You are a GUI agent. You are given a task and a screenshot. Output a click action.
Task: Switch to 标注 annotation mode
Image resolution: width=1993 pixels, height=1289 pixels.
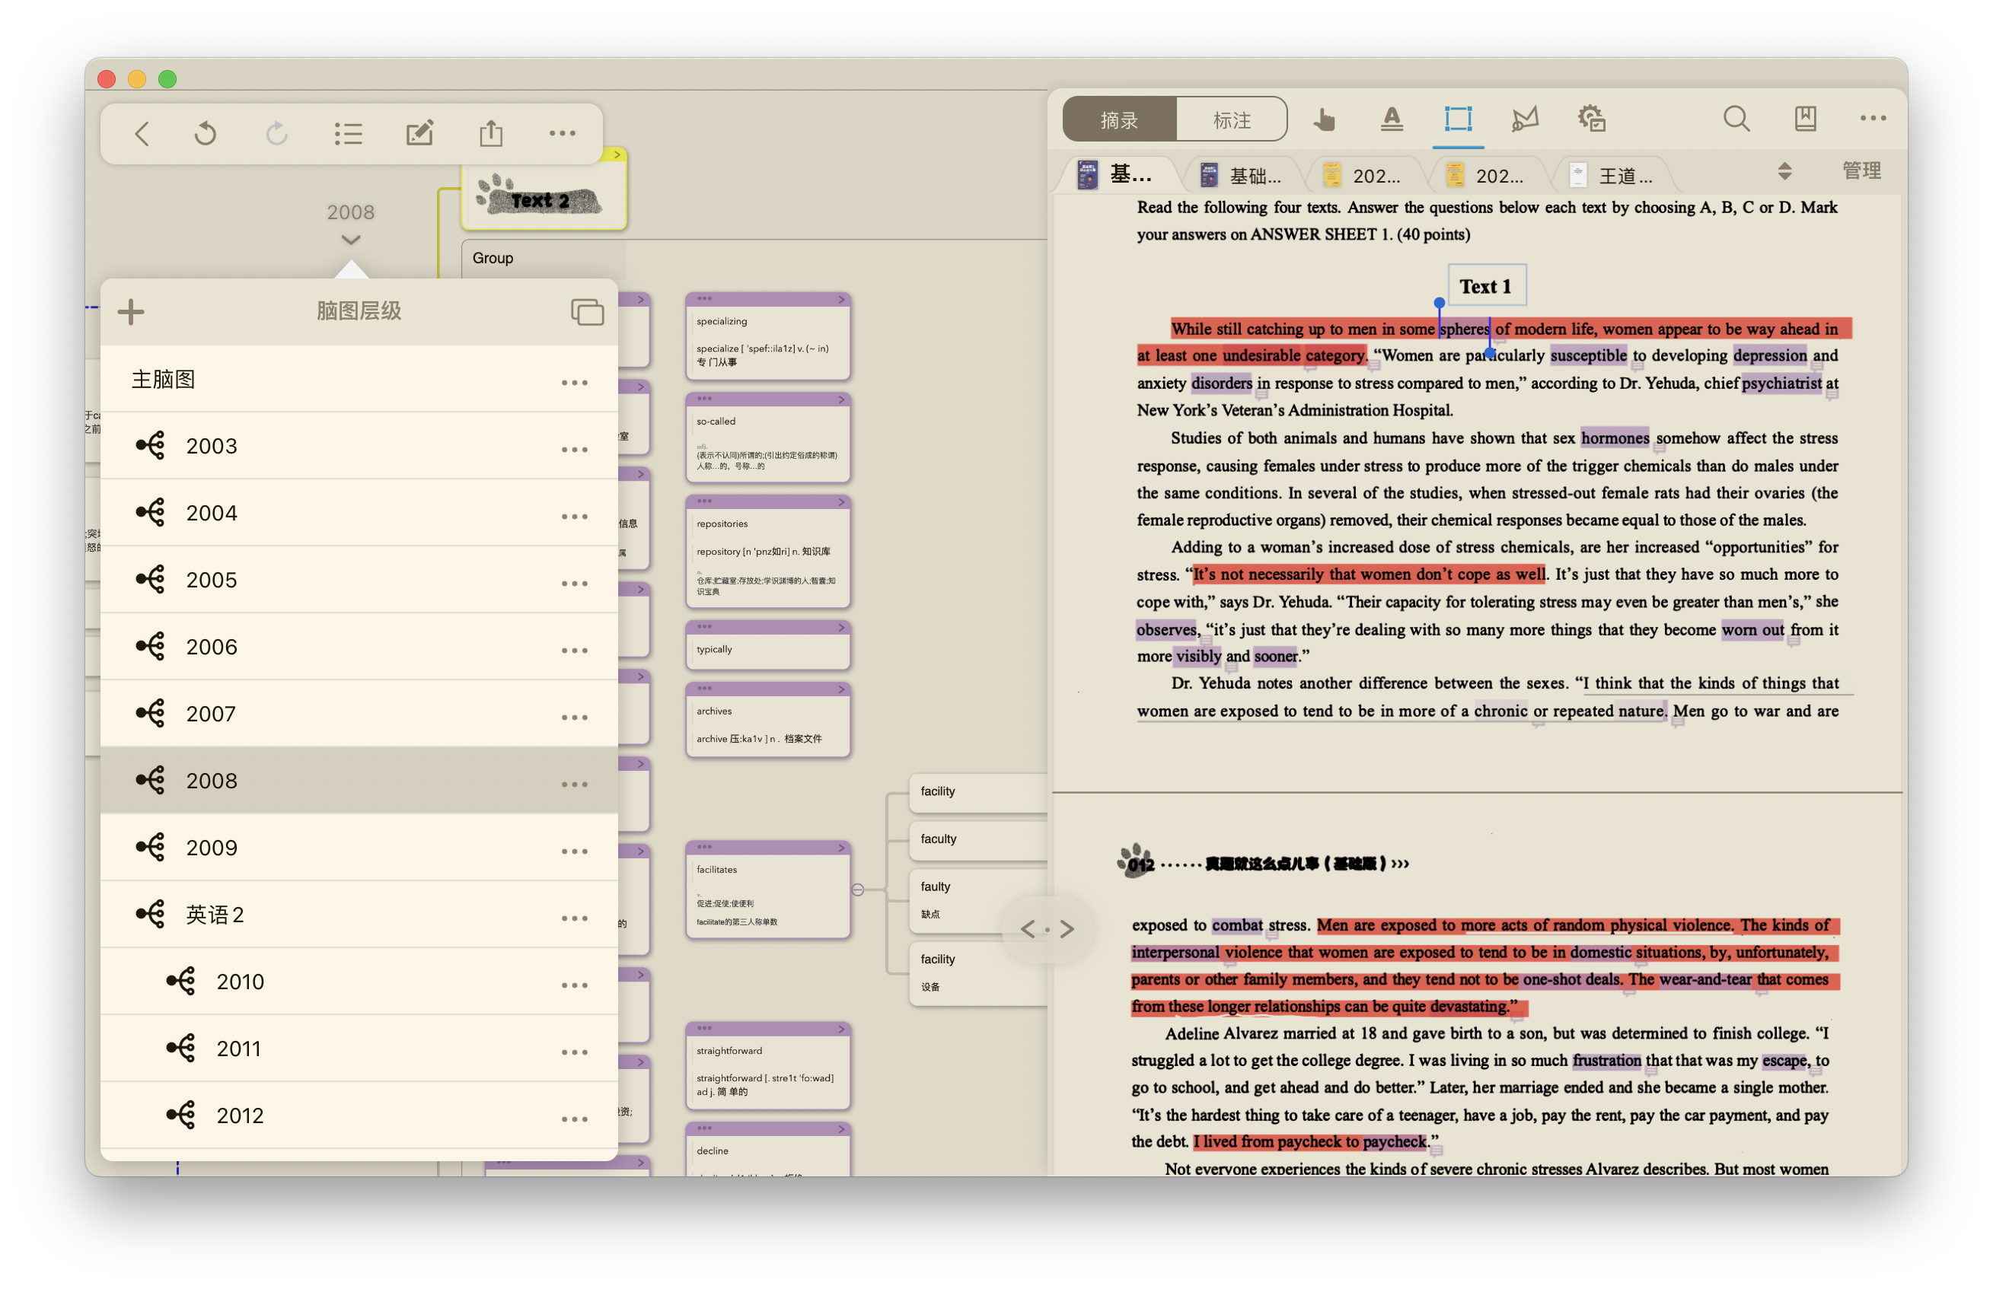pos(1231,119)
